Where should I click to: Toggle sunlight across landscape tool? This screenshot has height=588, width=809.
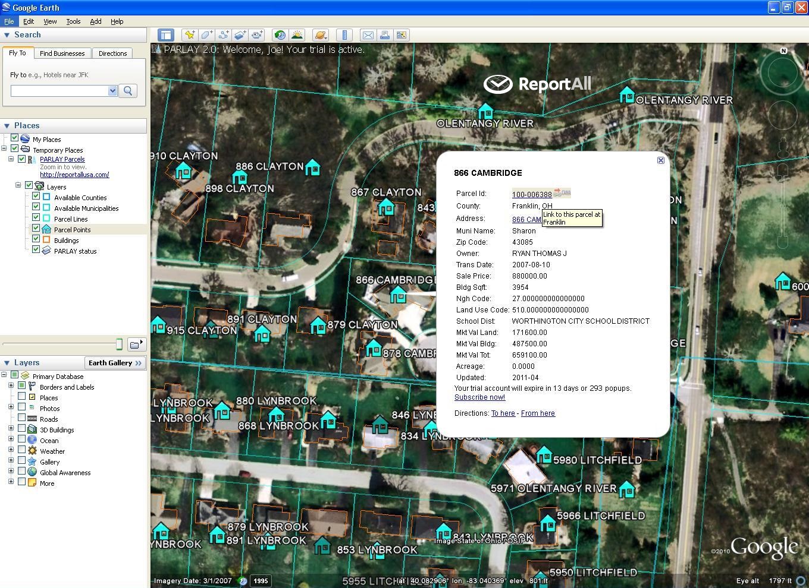tap(297, 35)
